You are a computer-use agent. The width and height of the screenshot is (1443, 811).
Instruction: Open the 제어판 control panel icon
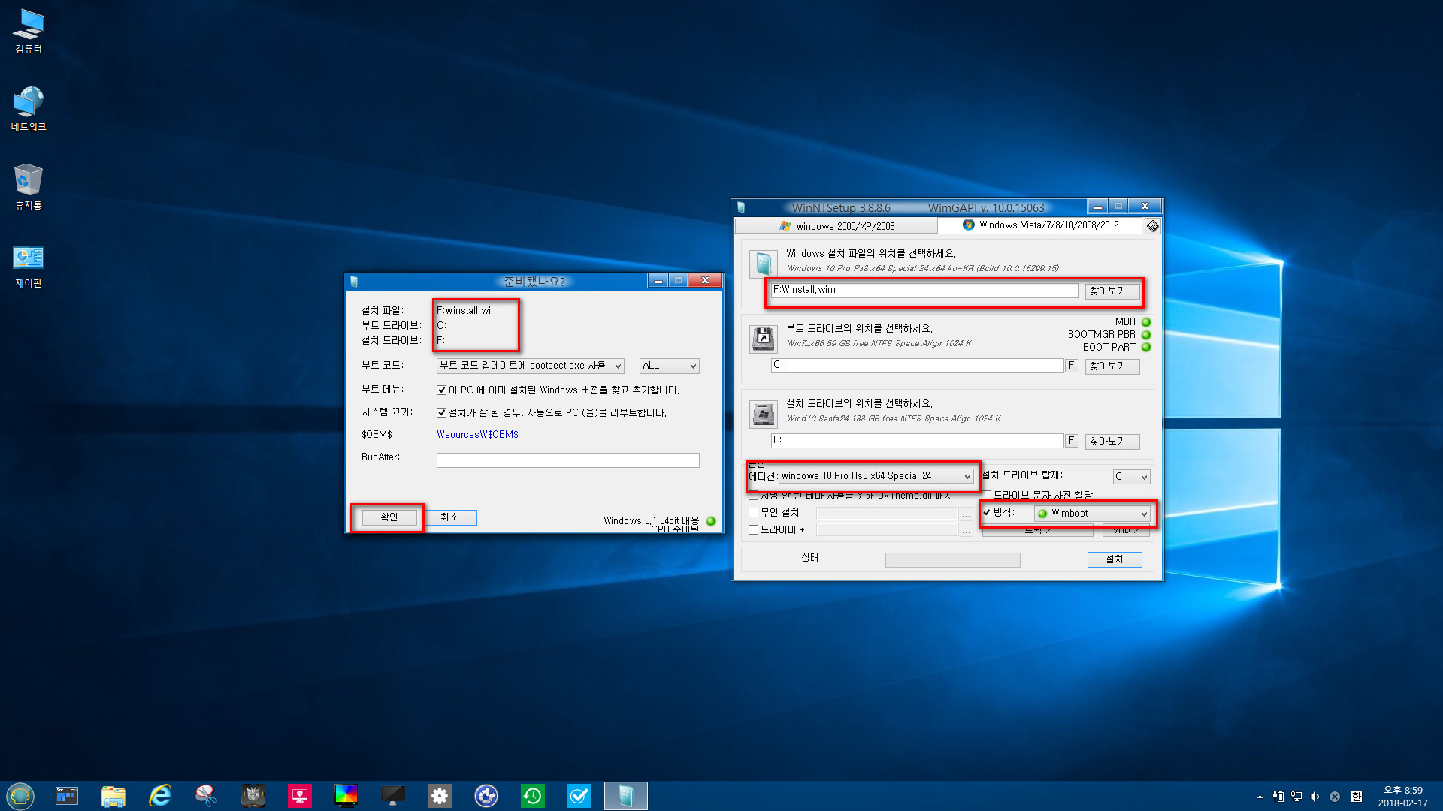(29, 267)
